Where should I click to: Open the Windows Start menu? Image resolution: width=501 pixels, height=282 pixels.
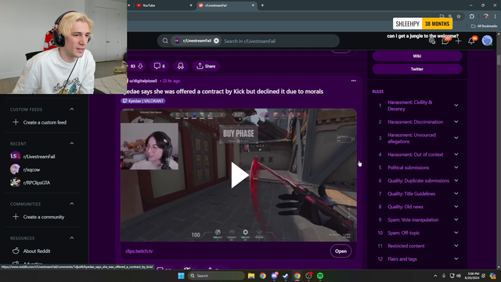click(181, 276)
